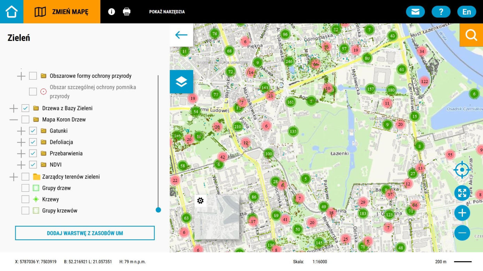Switch language with the En button
483x271 pixels.
click(467, 12)
